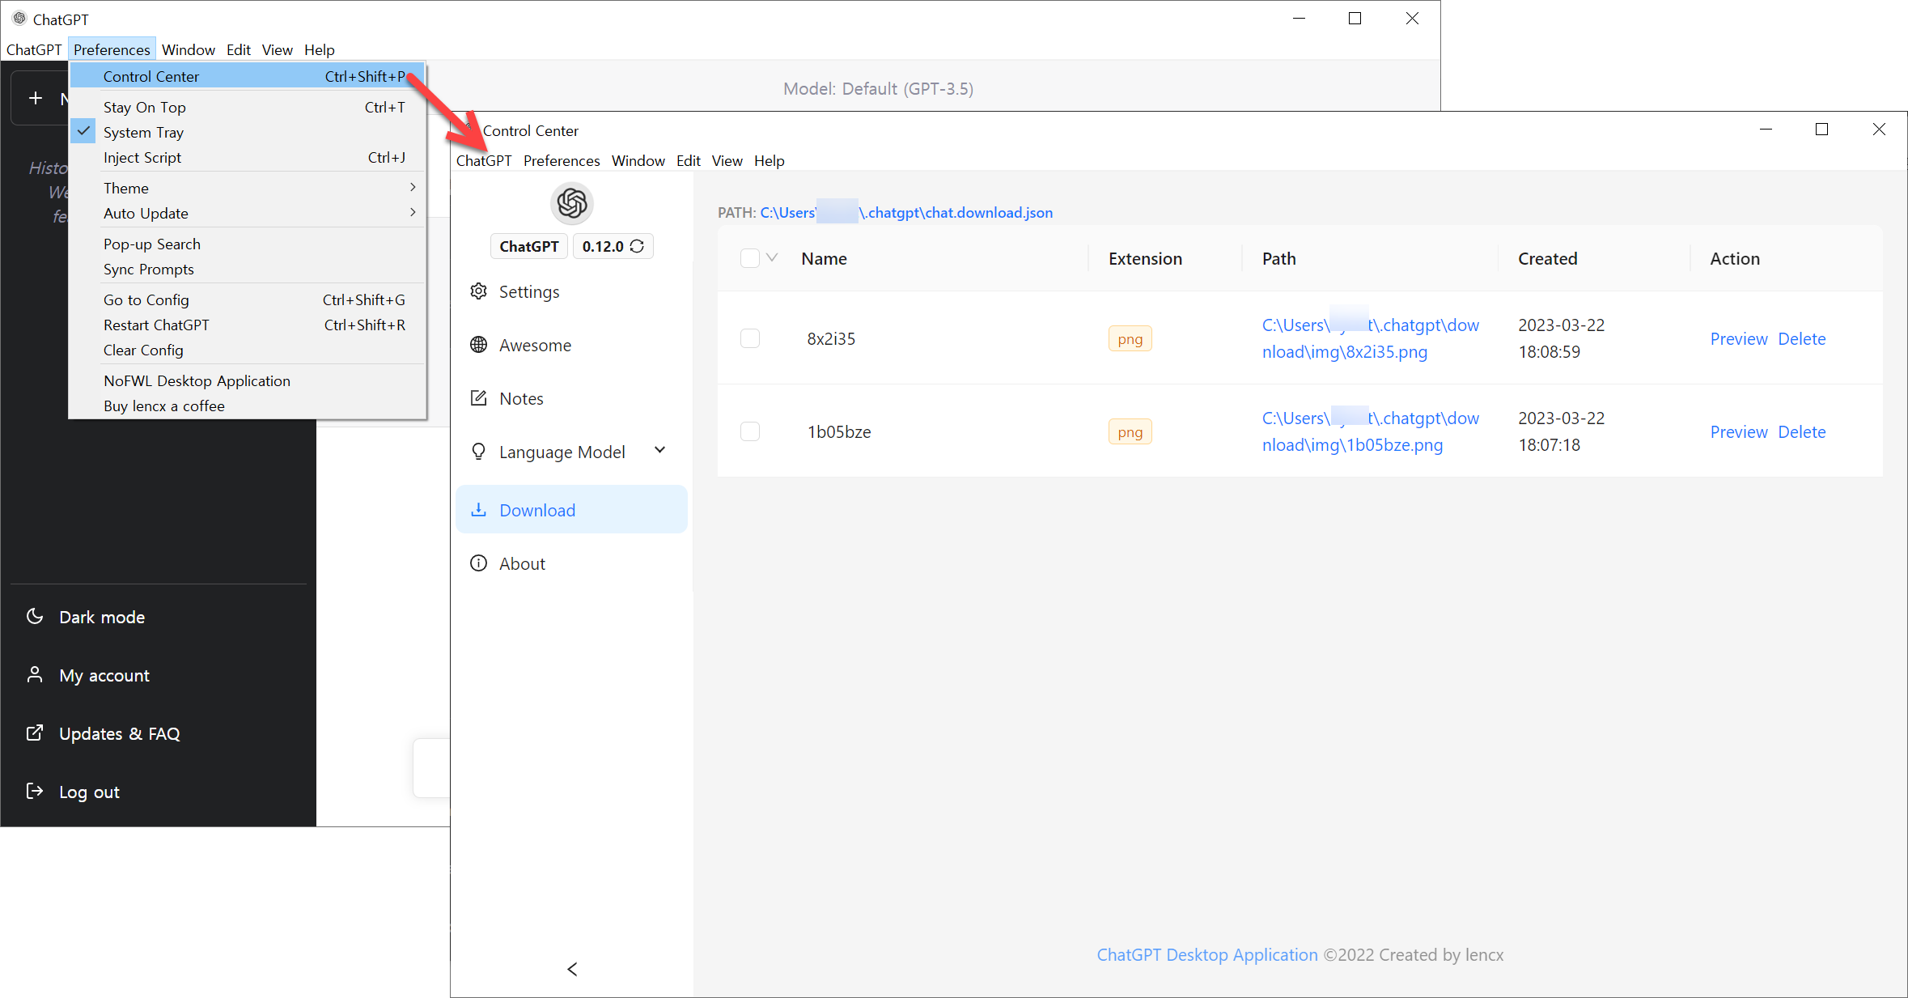Screen dimensions: 1908x998
Task: Select Control Center in Preferences menu
Action: (x=151, y=76)
